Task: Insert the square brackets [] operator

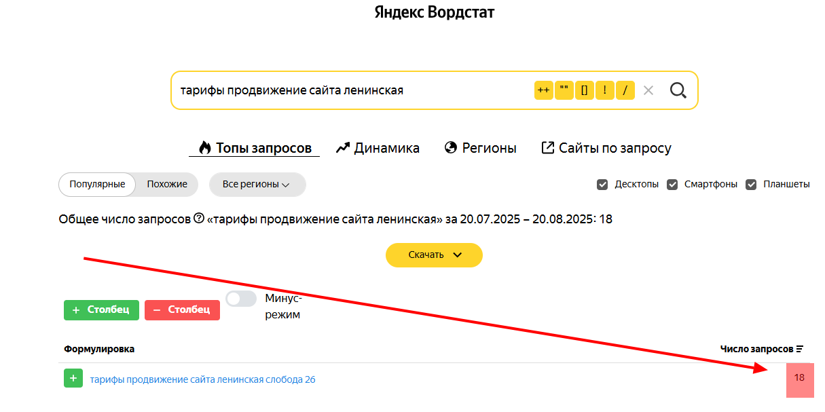Action: tap(585, 90)
